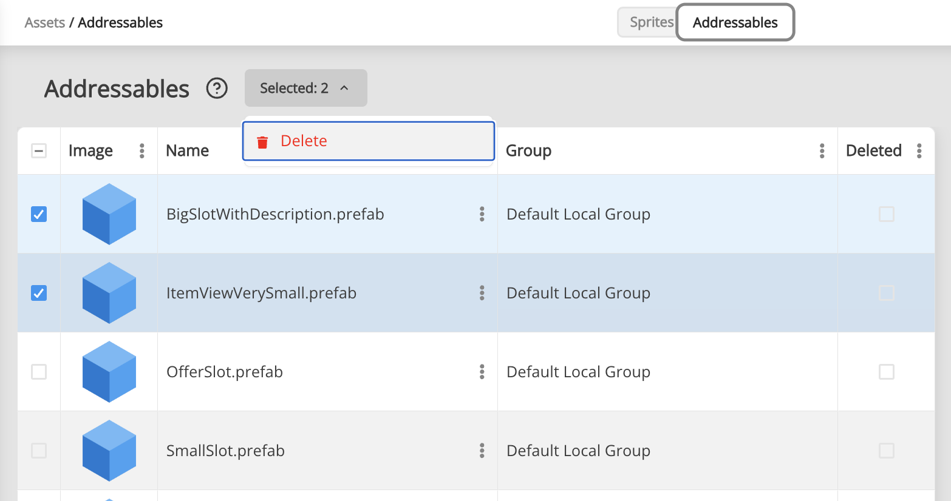Viewport: 951px width, 501px height.
Task: Toggle Deleted checkbox for BigSlotWithDescription.prefab
Action: coord(887,214)
